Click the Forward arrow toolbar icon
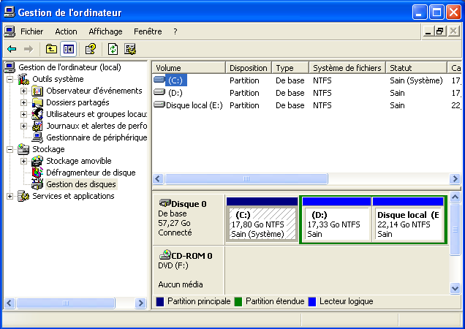465x329 pixels. 29,49
